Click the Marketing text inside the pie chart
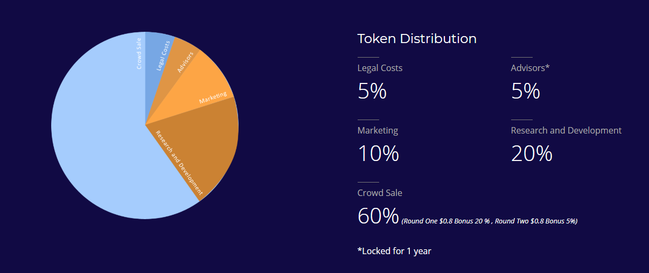Screen dimensions: 649x273 [x=213, y=98]
